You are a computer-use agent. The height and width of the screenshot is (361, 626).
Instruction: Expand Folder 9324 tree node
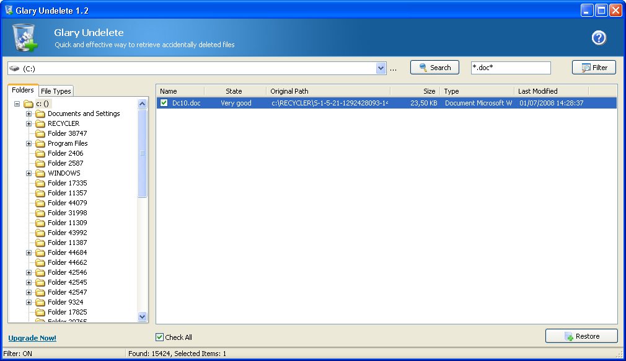(x=29, y=302)
